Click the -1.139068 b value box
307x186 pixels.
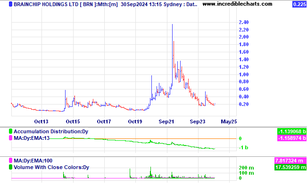coord(292,131)
